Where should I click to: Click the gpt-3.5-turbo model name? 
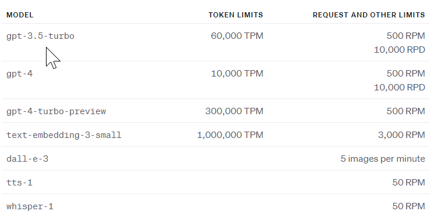pyautogui.click(x=40, y=36)
